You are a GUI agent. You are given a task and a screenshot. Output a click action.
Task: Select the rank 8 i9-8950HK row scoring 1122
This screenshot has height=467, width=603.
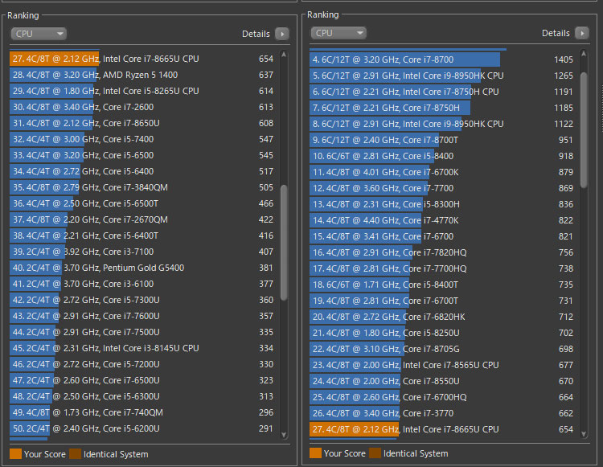point(443,124)
